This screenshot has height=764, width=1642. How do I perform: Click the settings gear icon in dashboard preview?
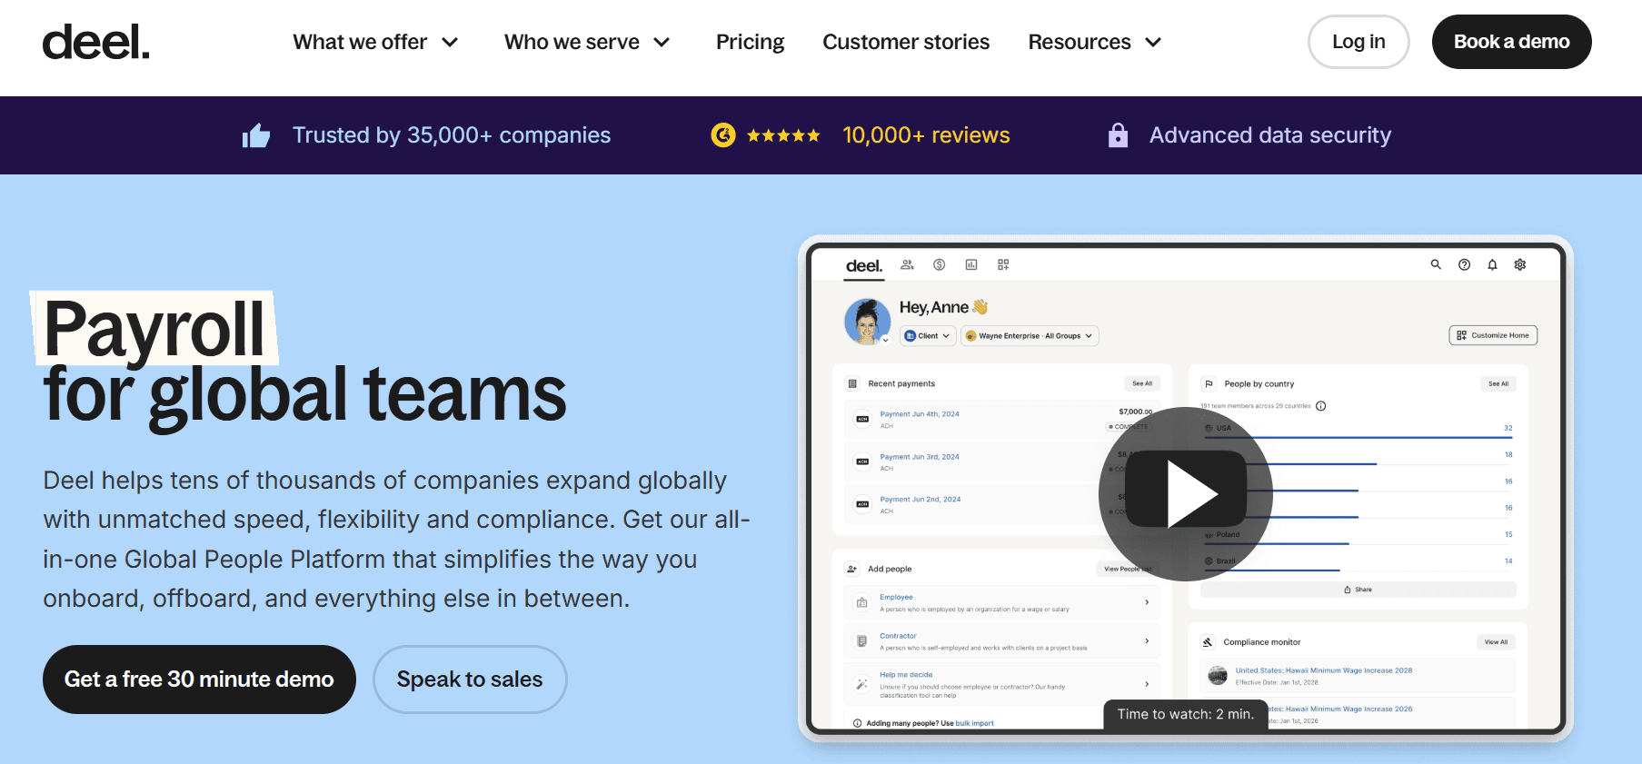(1520, 264)
